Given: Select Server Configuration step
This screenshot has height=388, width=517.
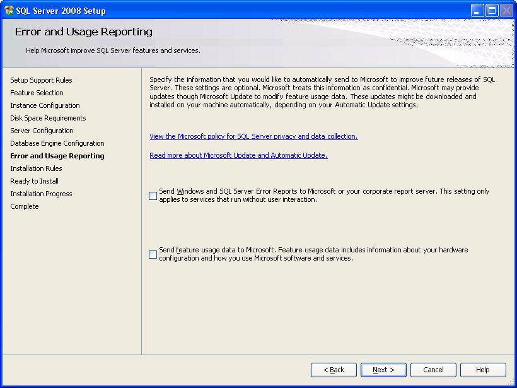Looking at the screenshot, I should [42, 131].
